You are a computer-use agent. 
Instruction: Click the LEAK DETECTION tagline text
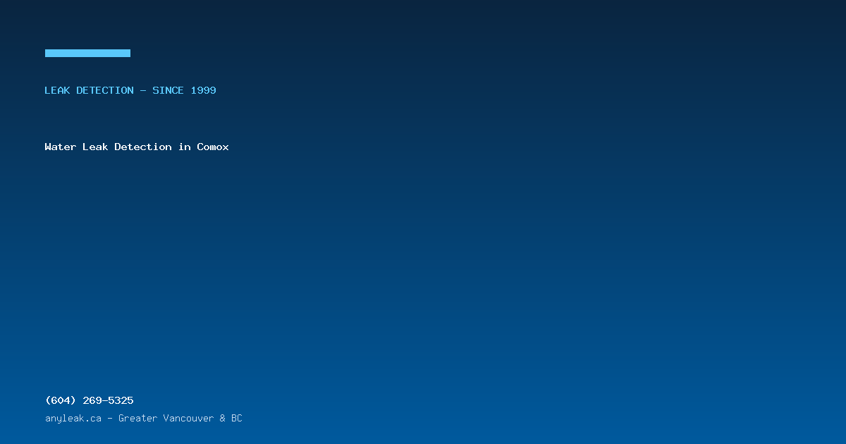point(89,90)
